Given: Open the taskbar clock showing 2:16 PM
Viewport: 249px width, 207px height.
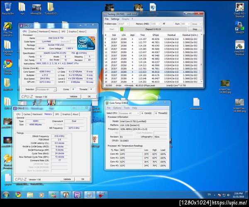Looking at the screenshot, I should pos(238,195).
